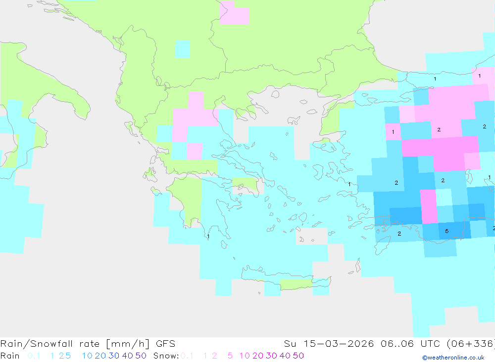Click the "5" rain rate label on the map

tap(446, 231)
